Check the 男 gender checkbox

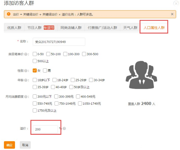tap(45, 71)
